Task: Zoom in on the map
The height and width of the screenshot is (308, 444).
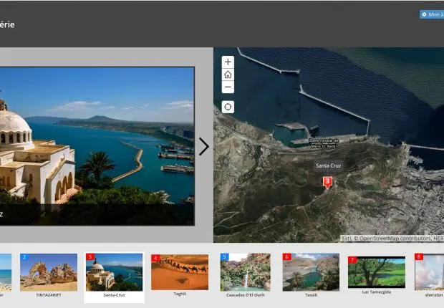Action: coord(228,62)
